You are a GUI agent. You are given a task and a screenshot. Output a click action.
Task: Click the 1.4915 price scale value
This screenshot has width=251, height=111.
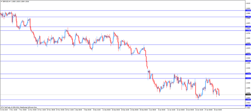(x=248, y=103)
